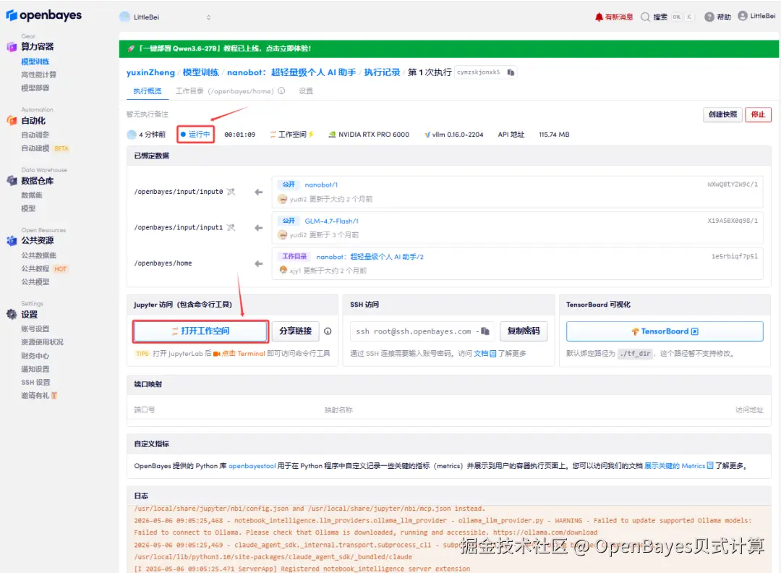Switch to the 工作目录 tab

[225, 91]
